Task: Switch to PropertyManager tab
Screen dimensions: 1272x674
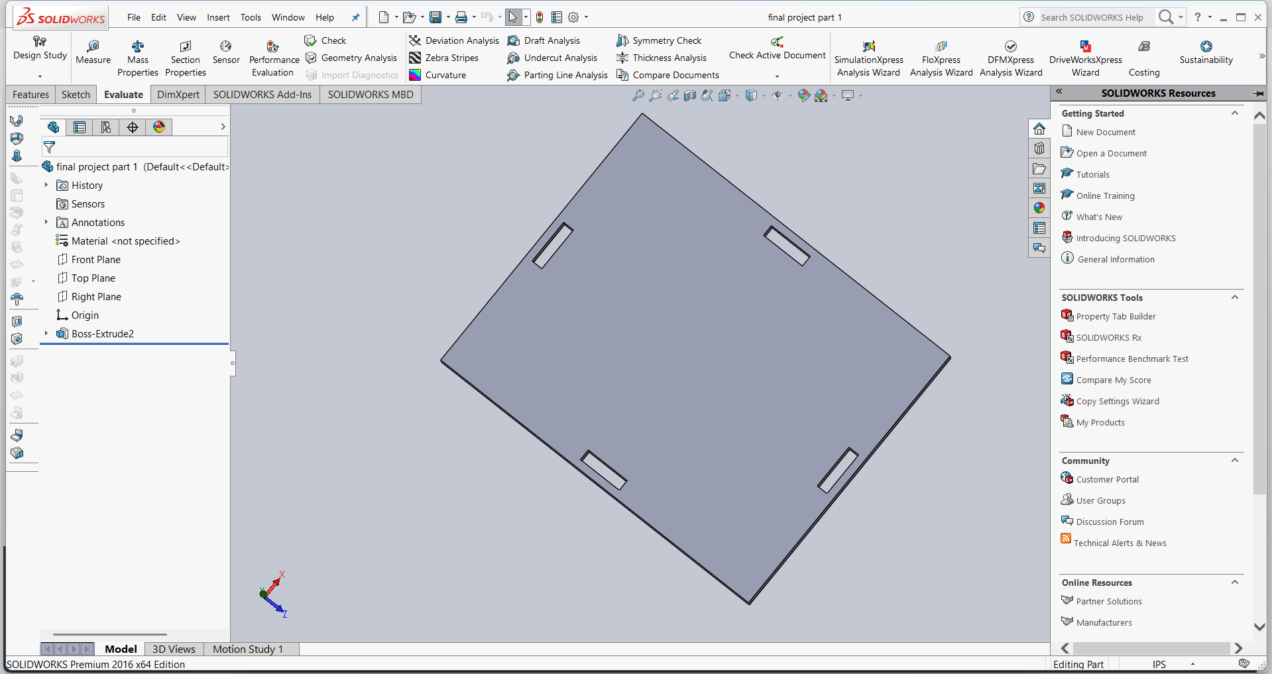Action: 80,127
